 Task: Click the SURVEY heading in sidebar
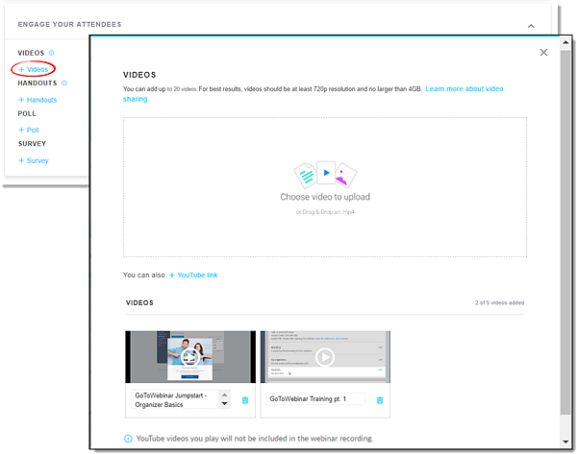tap(32, 144)
